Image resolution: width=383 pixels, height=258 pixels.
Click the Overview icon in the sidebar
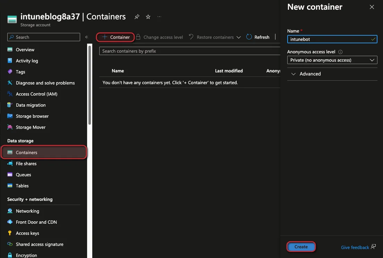pos(10,50)
